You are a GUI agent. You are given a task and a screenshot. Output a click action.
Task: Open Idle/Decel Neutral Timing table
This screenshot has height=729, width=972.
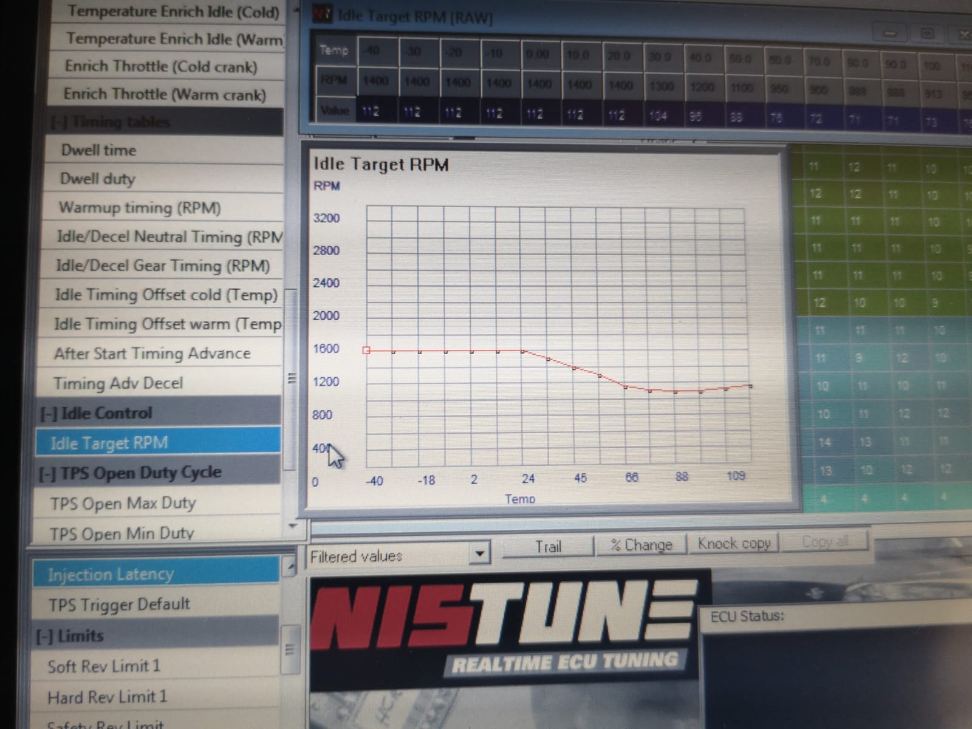click(163, 236)
